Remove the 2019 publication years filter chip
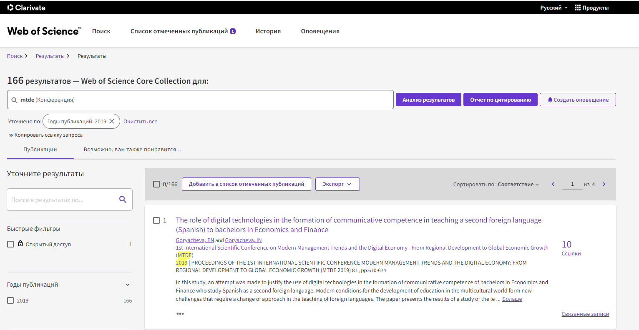Viewport: 639px width, 330px height. click(x=112, y=121)
